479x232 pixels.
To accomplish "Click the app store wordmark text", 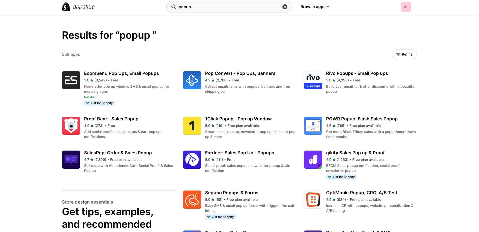I will [x=84, y=7].
